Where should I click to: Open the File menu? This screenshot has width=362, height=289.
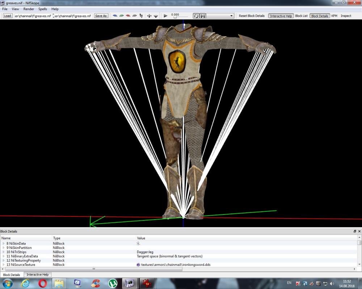[5, 9]
